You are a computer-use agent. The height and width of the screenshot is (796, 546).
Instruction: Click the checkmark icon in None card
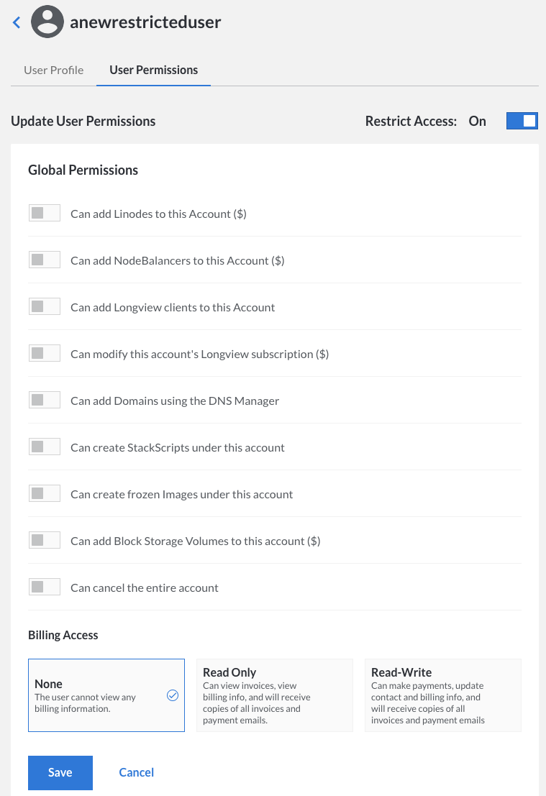click(173, 695)
